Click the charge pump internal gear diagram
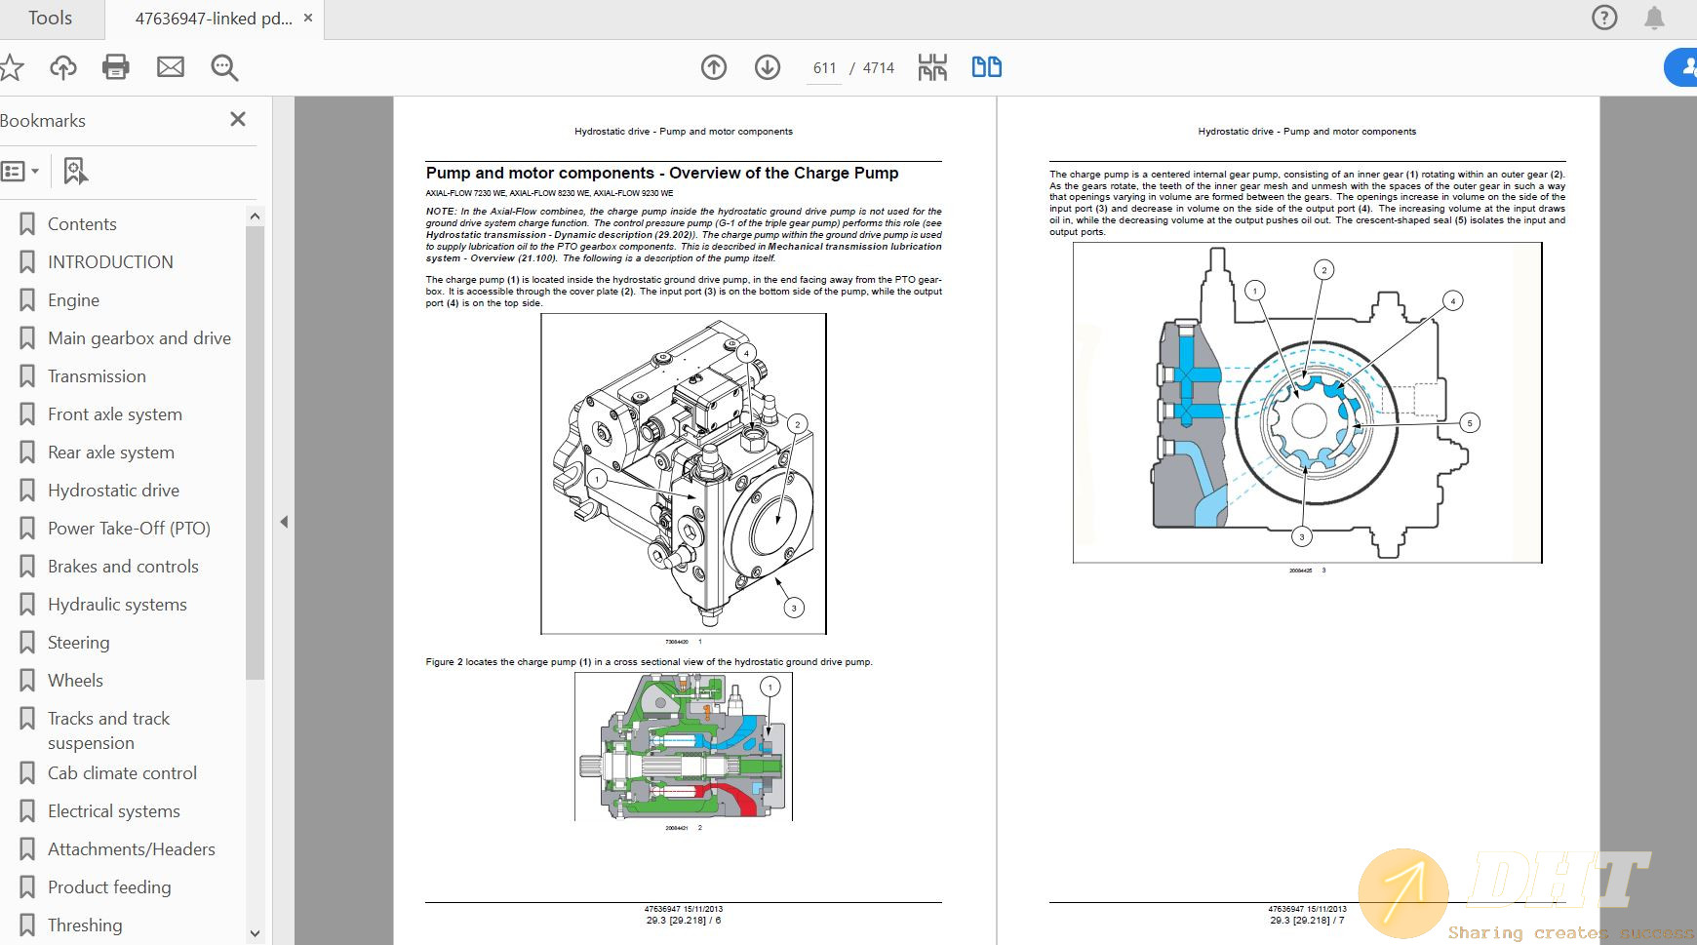1697x945 pixels. [1307, 403]
